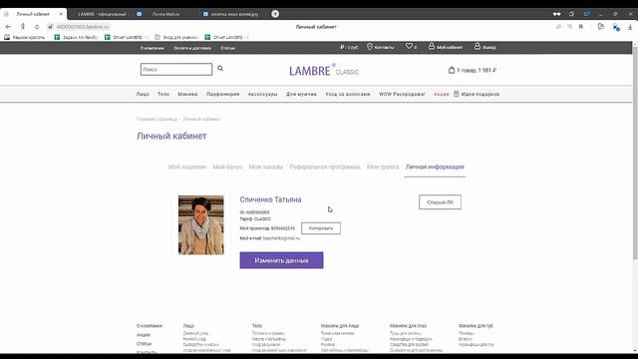The height and width of the screenshot is (359, 638).
Task: Click the gift icon beside Идеи подарков
Action: [457, 94]
